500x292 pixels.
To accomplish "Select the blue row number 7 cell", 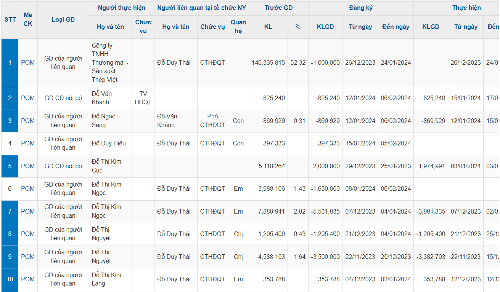I will [10, 211].
